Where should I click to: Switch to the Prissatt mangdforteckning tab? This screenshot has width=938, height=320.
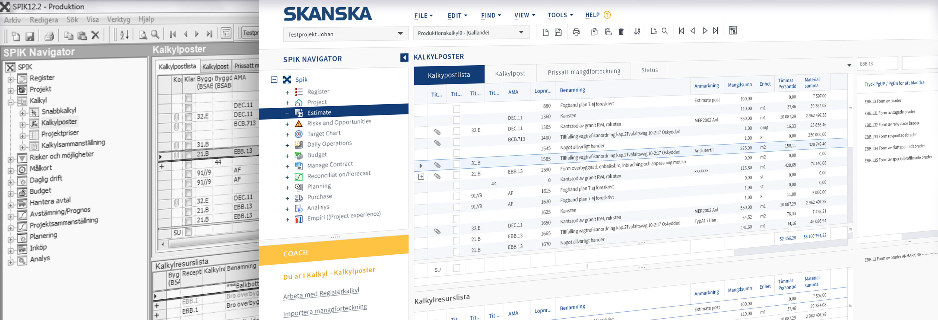coord(584,71)
